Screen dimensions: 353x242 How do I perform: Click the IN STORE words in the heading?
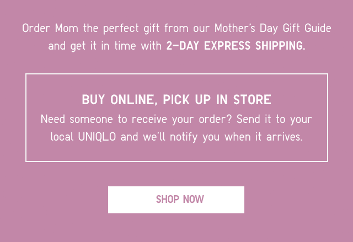click(244, 99)
